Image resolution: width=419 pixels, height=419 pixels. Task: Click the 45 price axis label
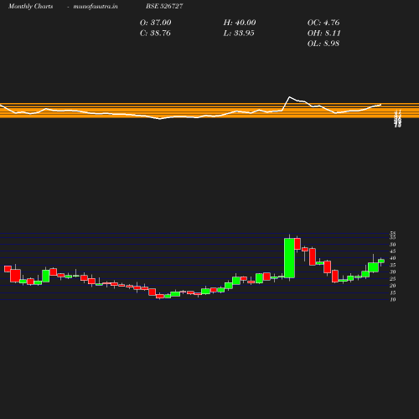click(393, 251)
